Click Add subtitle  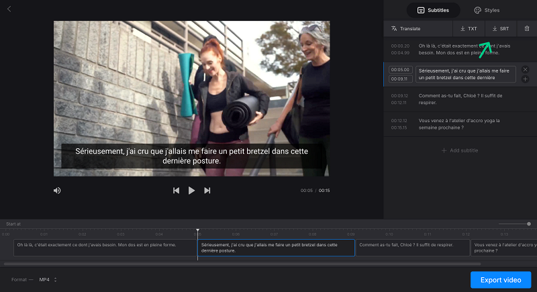coord(460,150)
